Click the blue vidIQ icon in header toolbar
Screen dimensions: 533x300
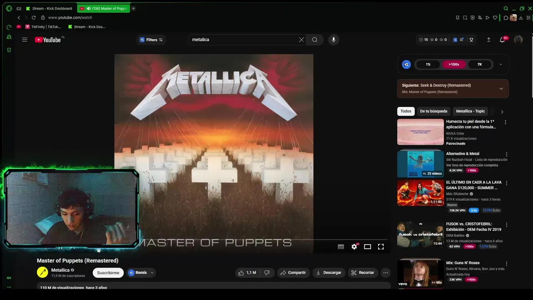pos(455,40)
